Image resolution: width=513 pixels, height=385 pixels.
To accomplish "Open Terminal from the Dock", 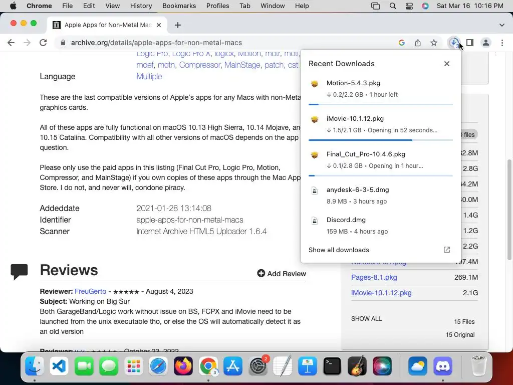I will coord(332,366).
